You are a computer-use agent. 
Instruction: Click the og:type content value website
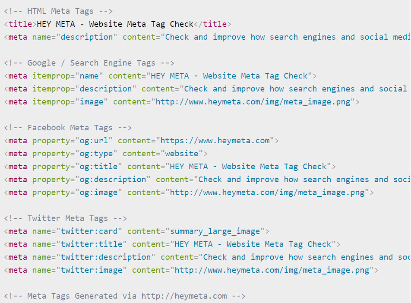182,154
